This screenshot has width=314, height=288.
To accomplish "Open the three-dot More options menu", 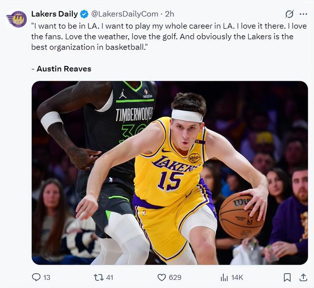I will click(x=303, y=14).
